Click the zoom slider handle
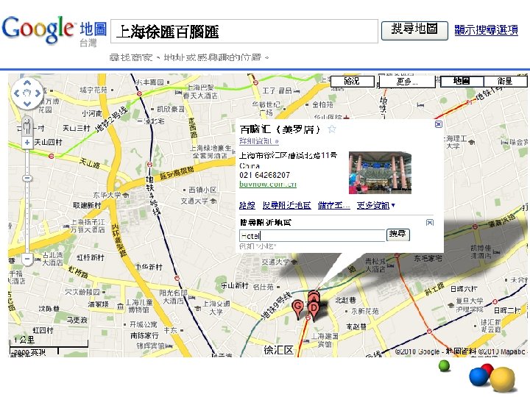530x397 pixels. click(x=27, y=178)
